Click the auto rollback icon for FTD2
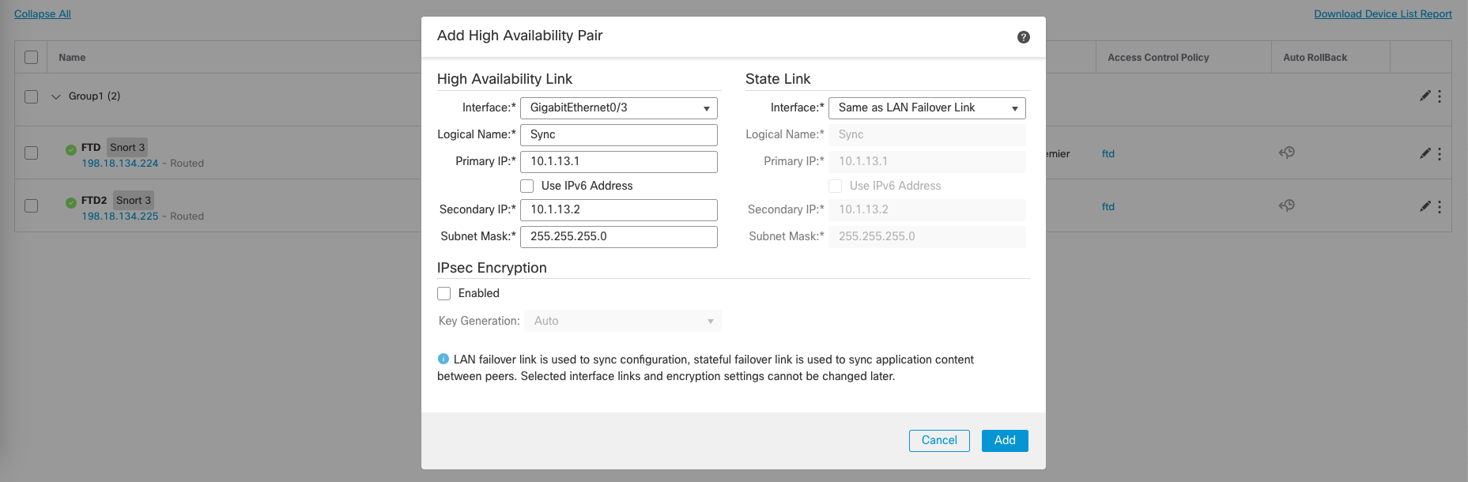 1286,205
